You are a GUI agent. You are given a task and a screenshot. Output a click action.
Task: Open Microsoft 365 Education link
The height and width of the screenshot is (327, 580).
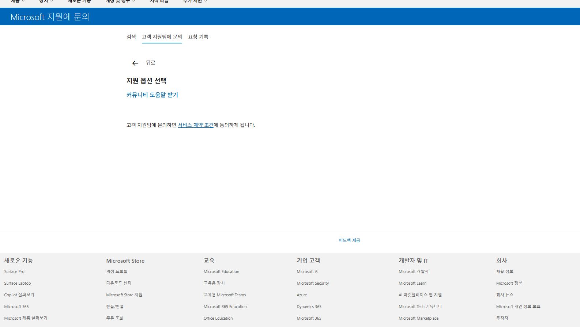(x=225, y=307)
